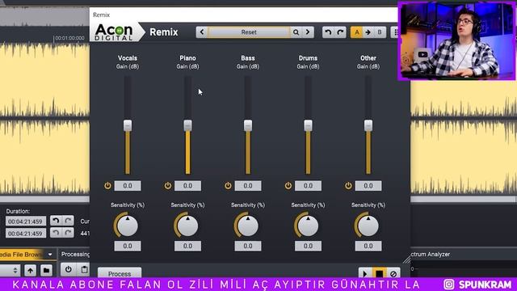
Task: Click the Process button
Action: (x=120, y=273)
